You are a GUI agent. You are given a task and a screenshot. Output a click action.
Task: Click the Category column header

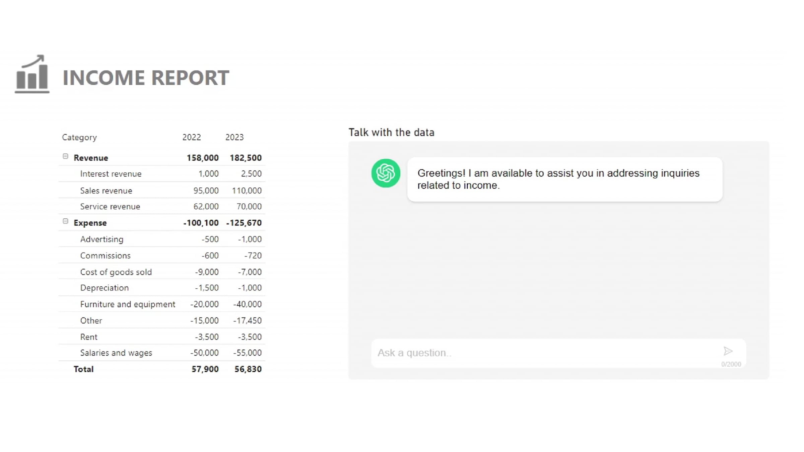[x=79, y=137]
